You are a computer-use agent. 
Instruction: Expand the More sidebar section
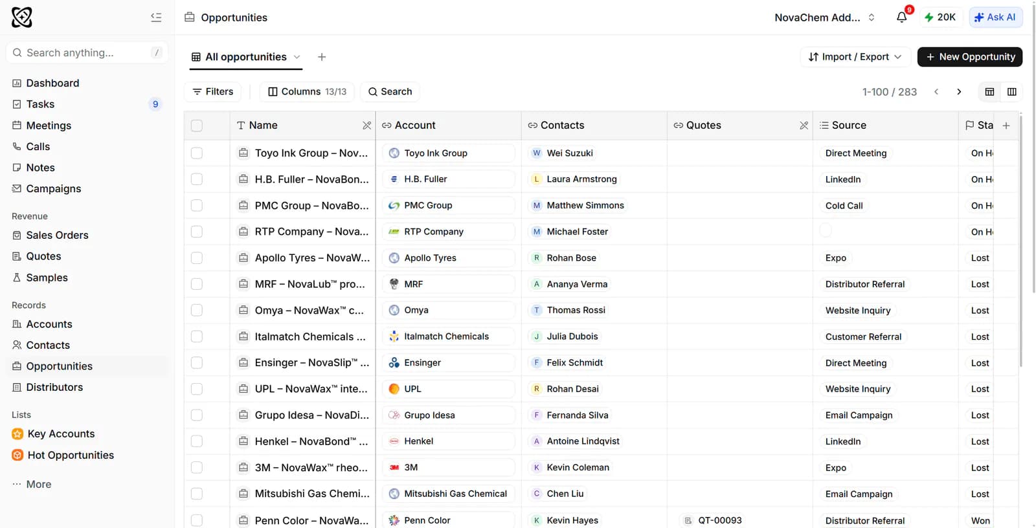tap(32, 484)
